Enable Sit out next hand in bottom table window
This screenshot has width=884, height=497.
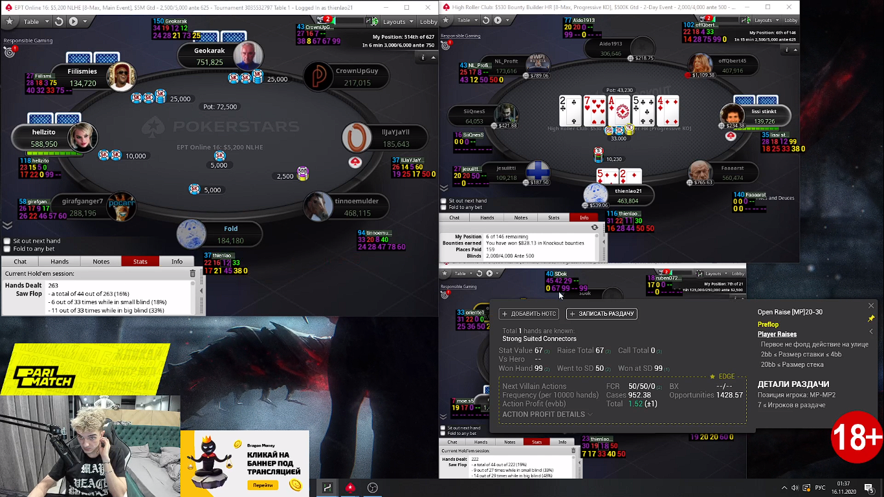click(x=443, y=428)
